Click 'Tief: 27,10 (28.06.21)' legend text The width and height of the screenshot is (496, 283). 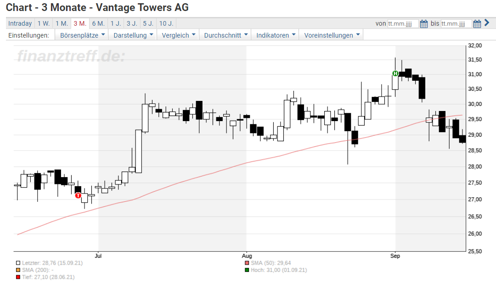[48, 277]
